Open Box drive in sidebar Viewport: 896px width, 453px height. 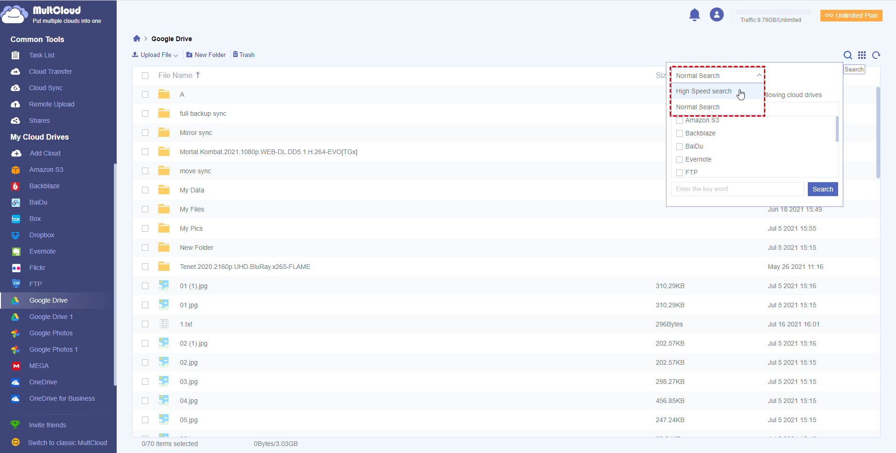coord(35,219)
